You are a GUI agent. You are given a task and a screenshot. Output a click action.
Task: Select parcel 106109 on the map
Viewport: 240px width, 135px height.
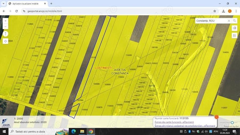click(154, 47)
